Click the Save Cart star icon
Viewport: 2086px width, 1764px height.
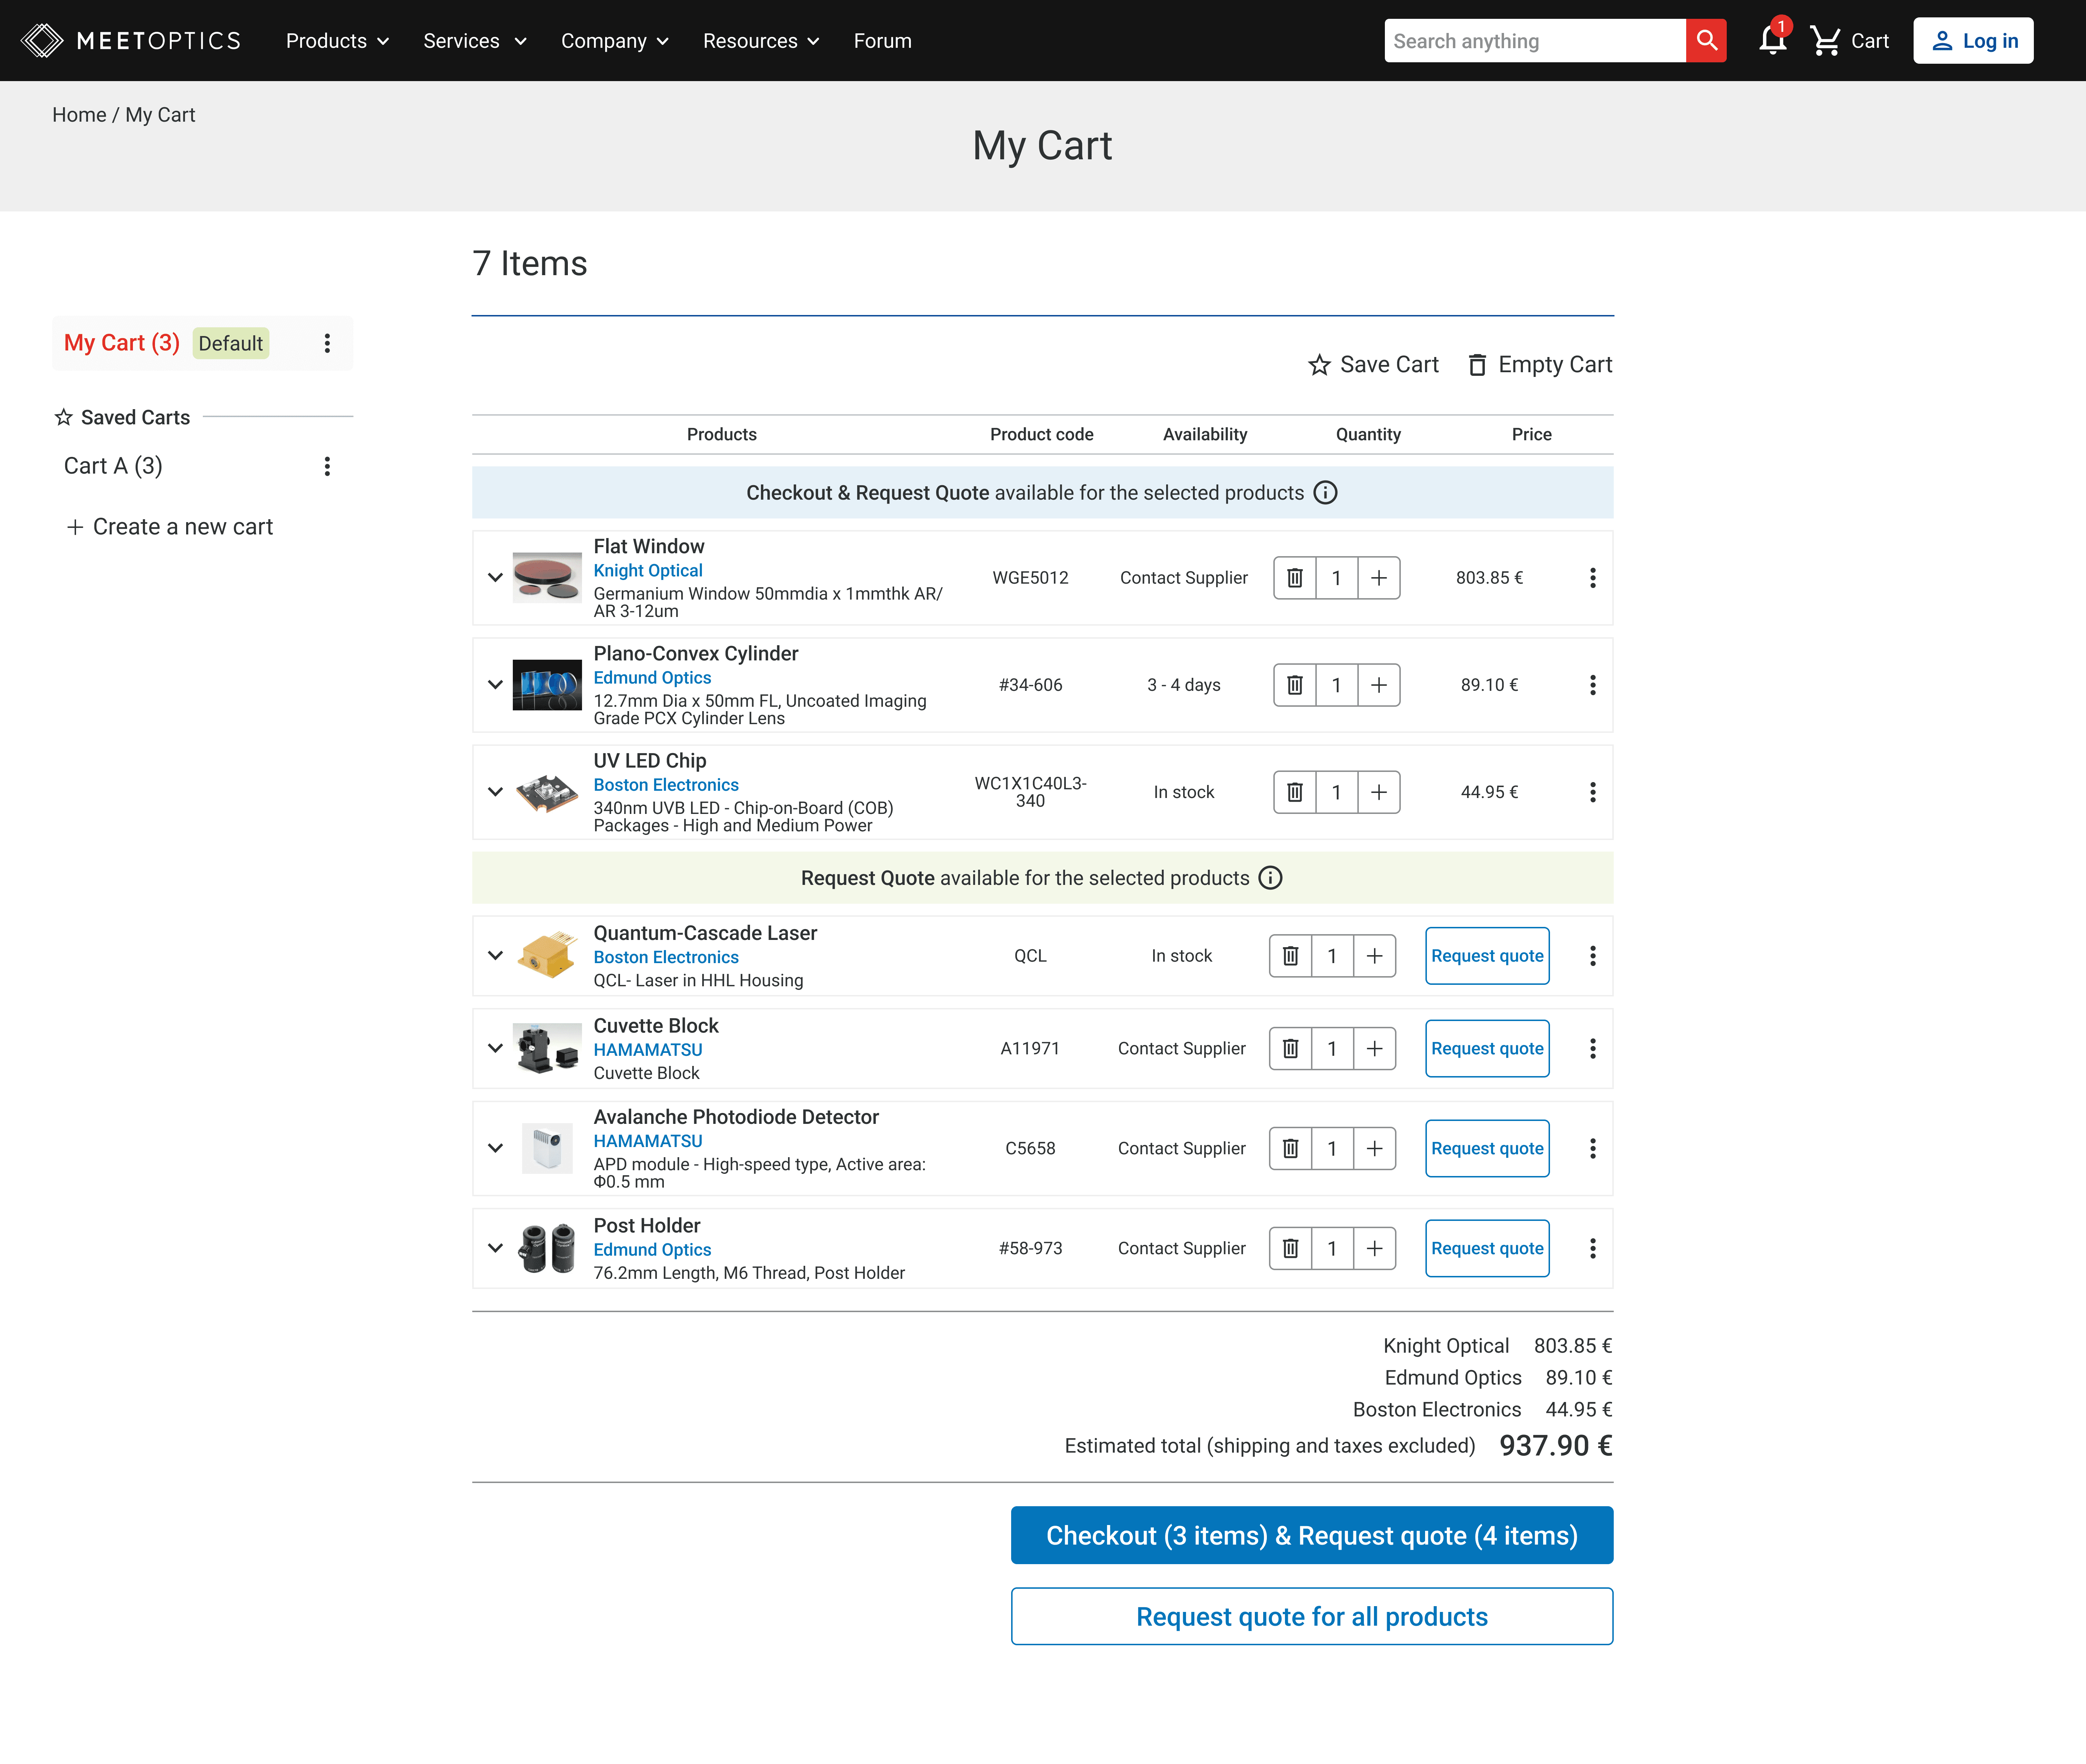click(1319, 365)
